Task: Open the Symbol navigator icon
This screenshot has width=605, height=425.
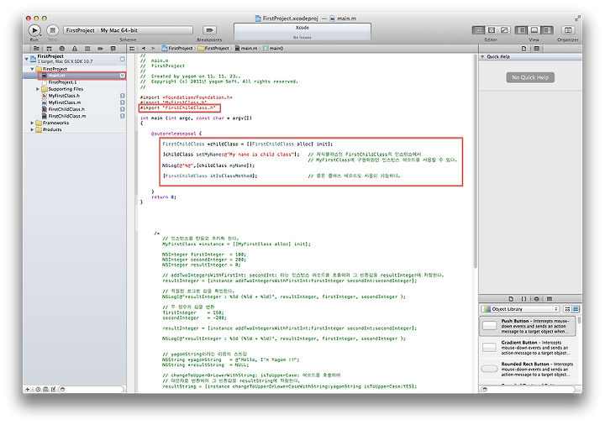Action: tap(49, 49)
